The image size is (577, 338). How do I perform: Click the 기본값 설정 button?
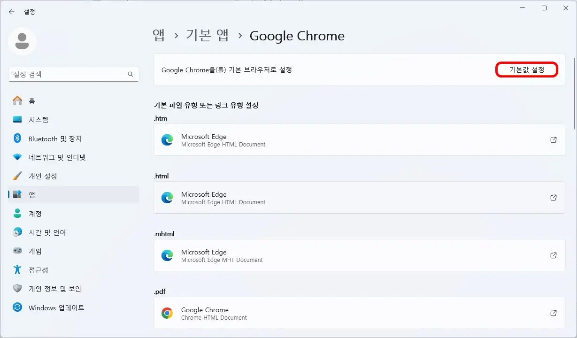click(527, 69)
